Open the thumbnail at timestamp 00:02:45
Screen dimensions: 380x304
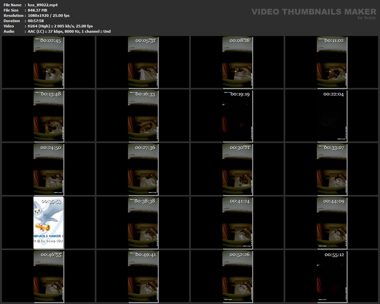click(x=48, y=62)
